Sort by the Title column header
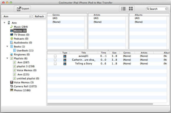The width and height of the screenshot is (171, 113). [84, 53]
